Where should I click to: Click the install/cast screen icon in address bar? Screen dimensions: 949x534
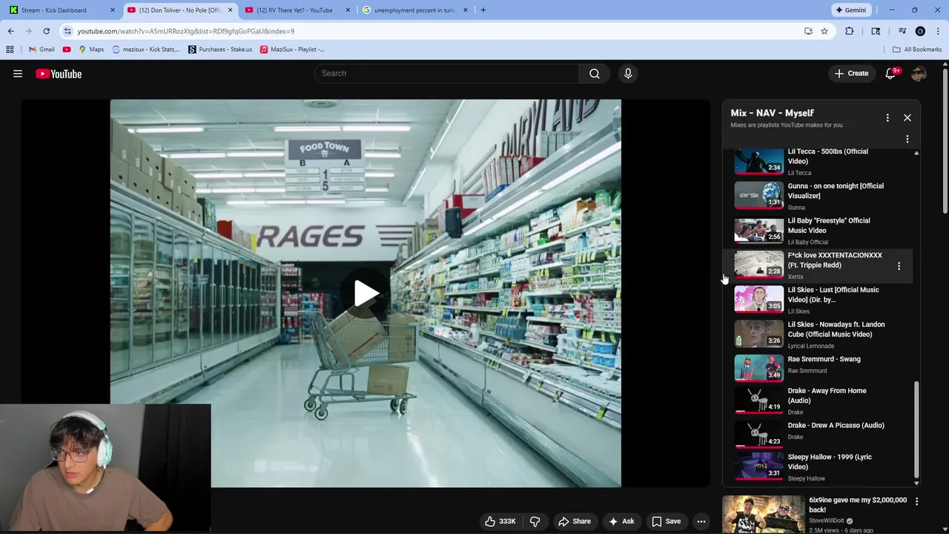(808, 31)
